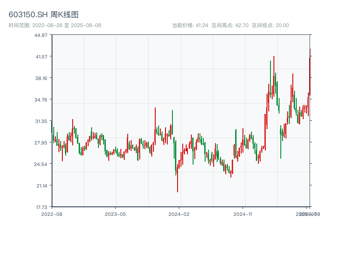Select the 时间范围 2022-08-26 至 2025-08-08 text
Viewport: 344px width, 258px height.
point(55,25)
